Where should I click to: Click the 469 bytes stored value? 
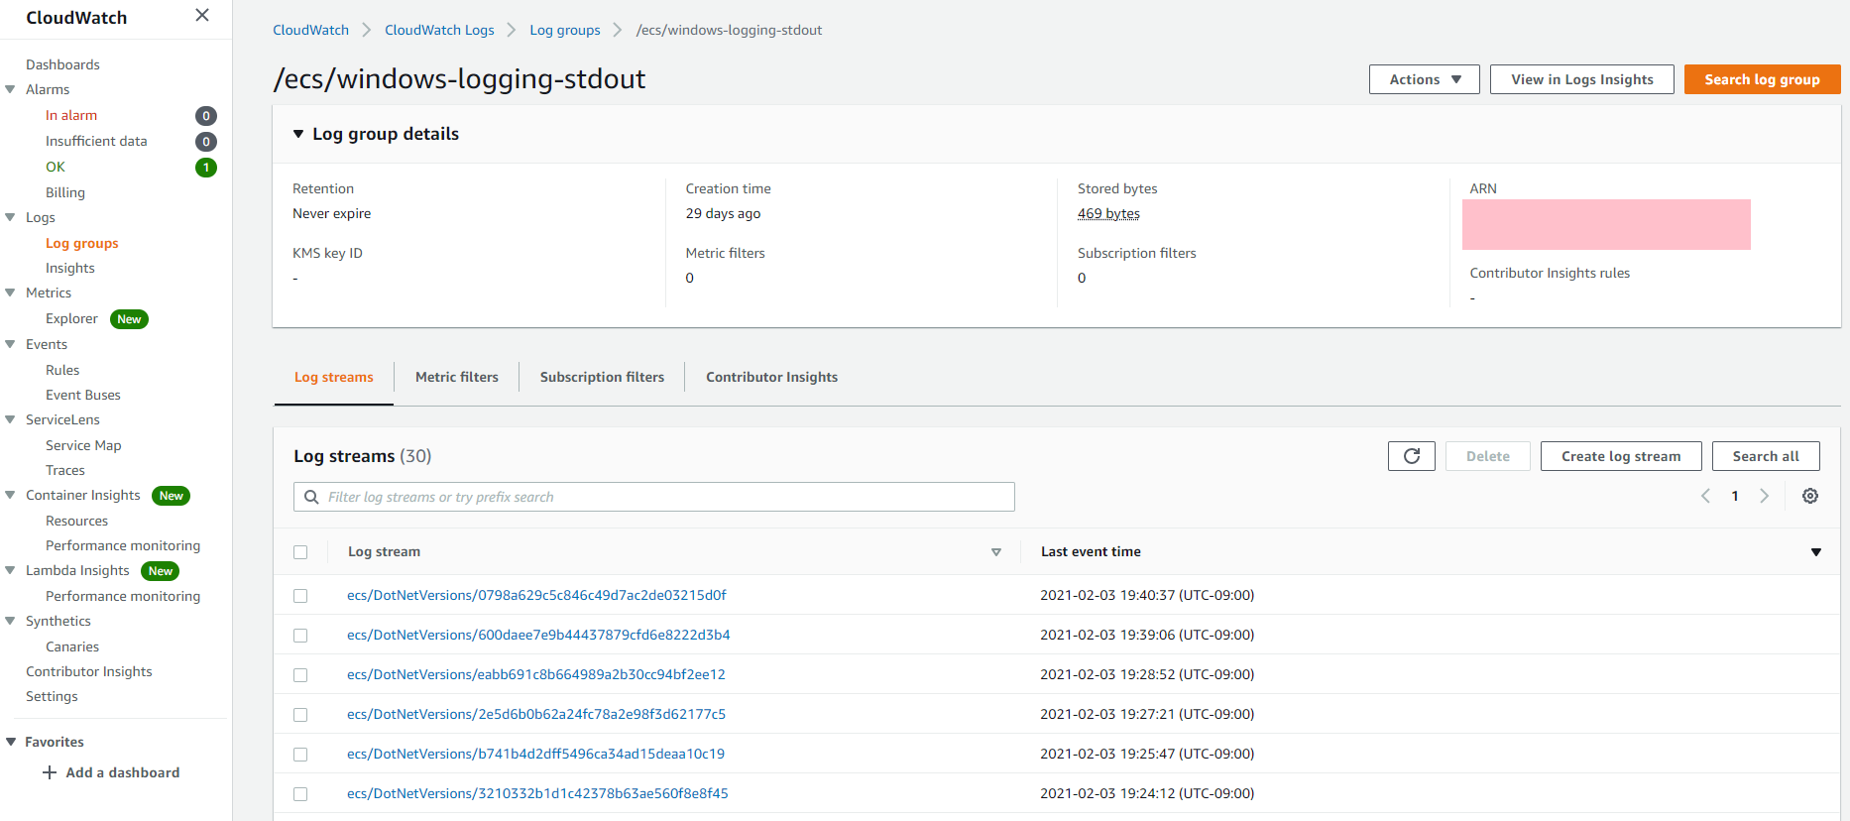[1108, 213]
